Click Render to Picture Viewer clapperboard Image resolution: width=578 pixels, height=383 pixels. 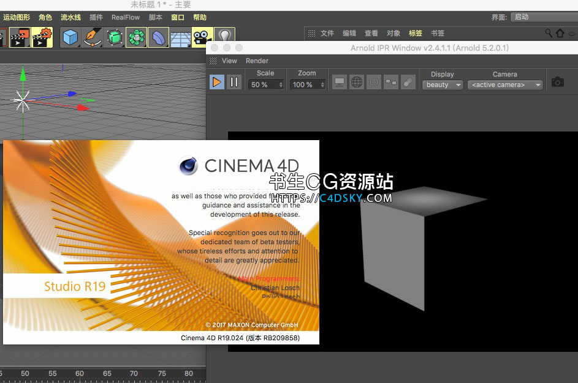pyautogui.click(x=20, y=37)
